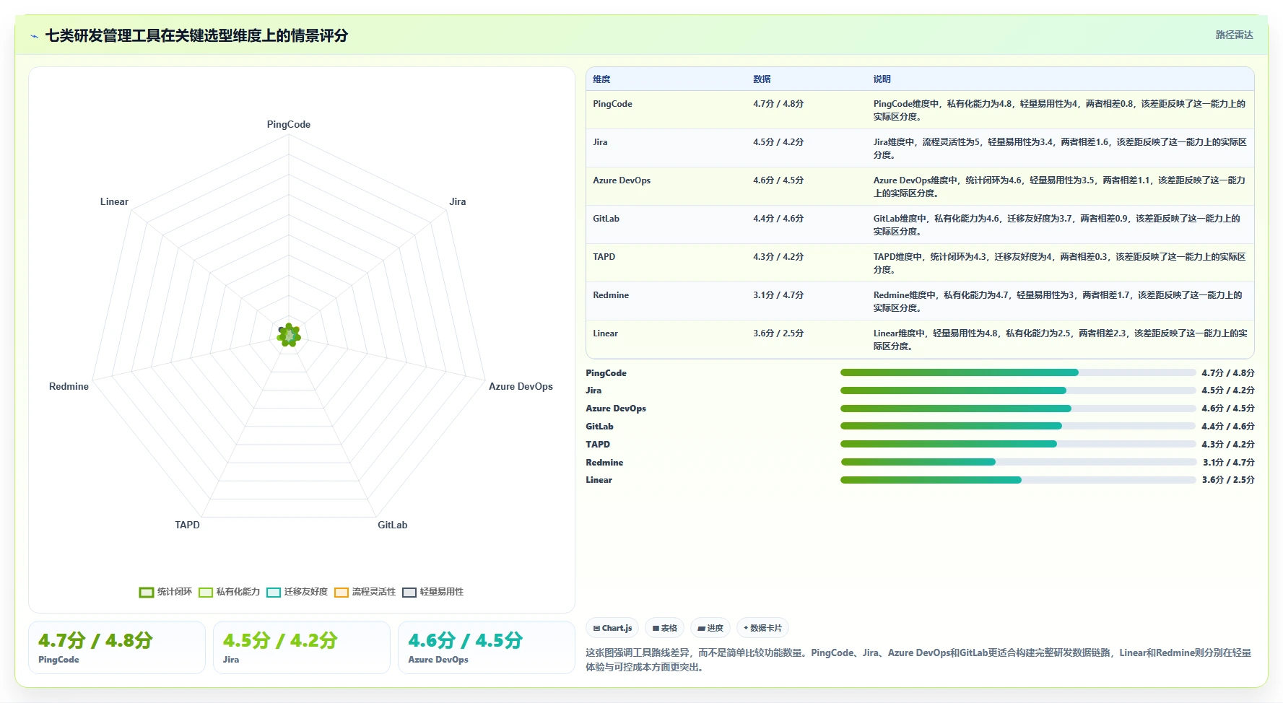Viewport: 1283px width, 703px height.
Task: Click the 3.6分 / 2.5分 table cell
Action: [x=778, y=333]
